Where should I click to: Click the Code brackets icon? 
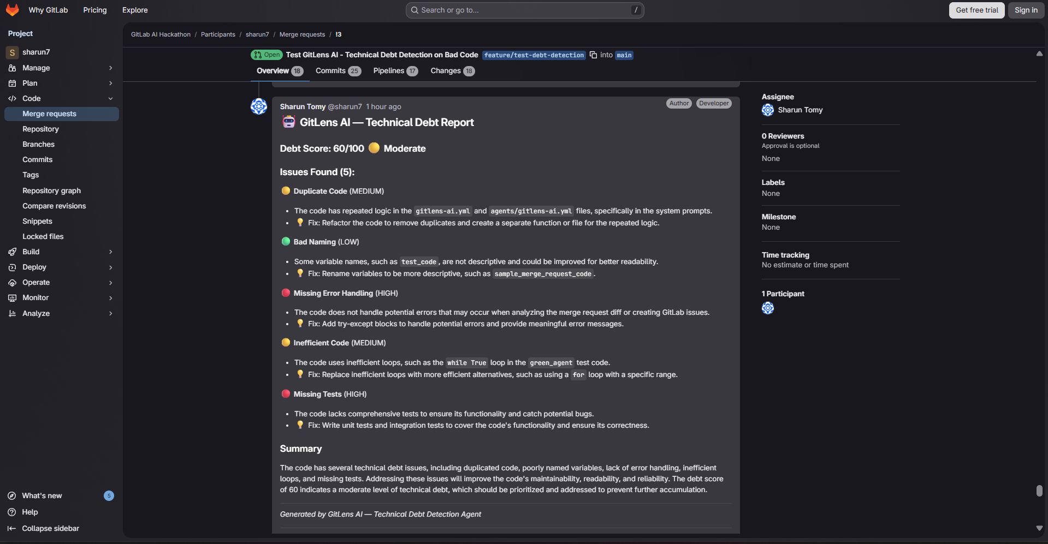coord(12,99)
